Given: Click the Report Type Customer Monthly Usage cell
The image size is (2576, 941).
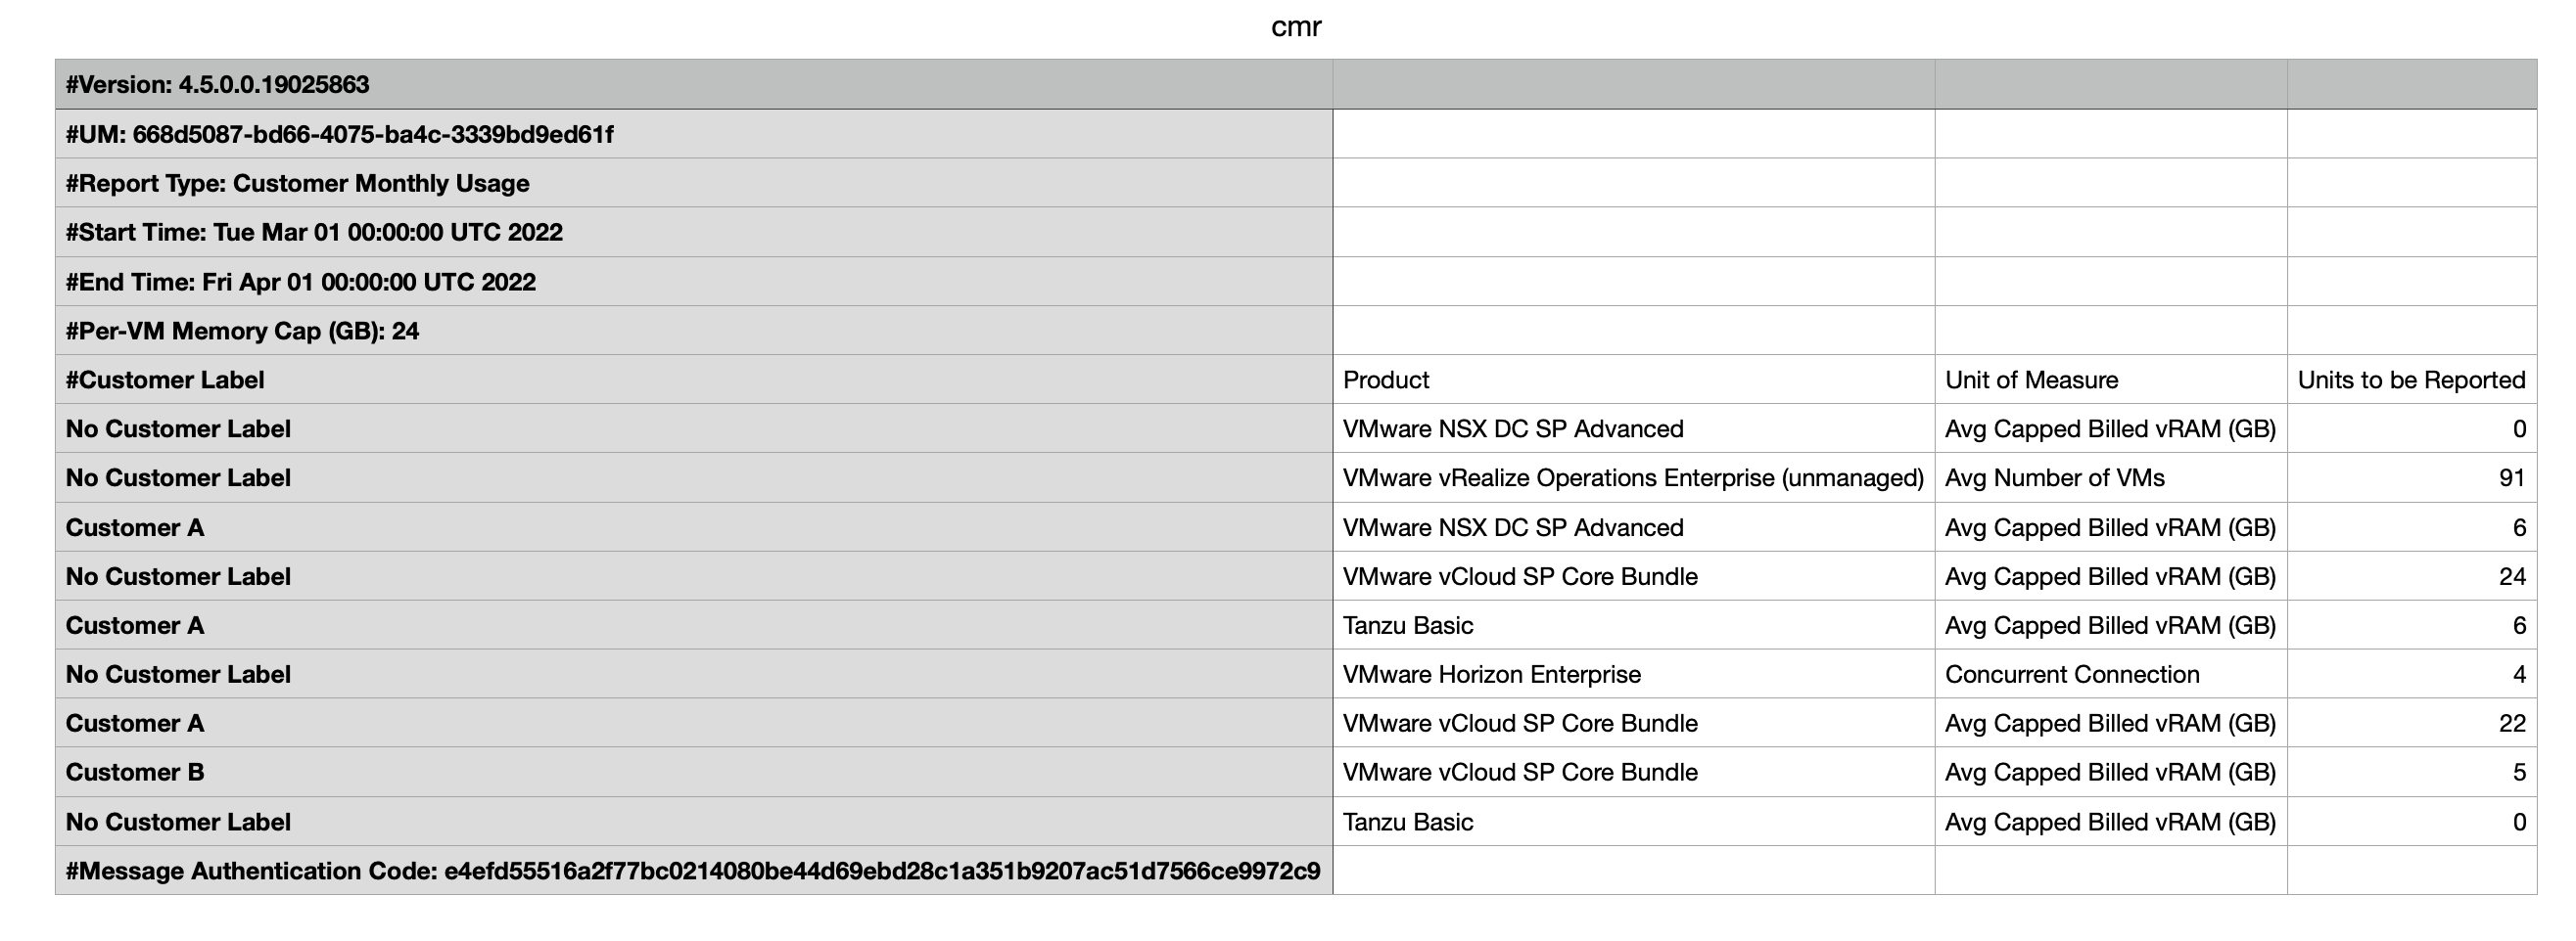Looking at the screenshot, I should pyautogui.click(x=297, y=183).
